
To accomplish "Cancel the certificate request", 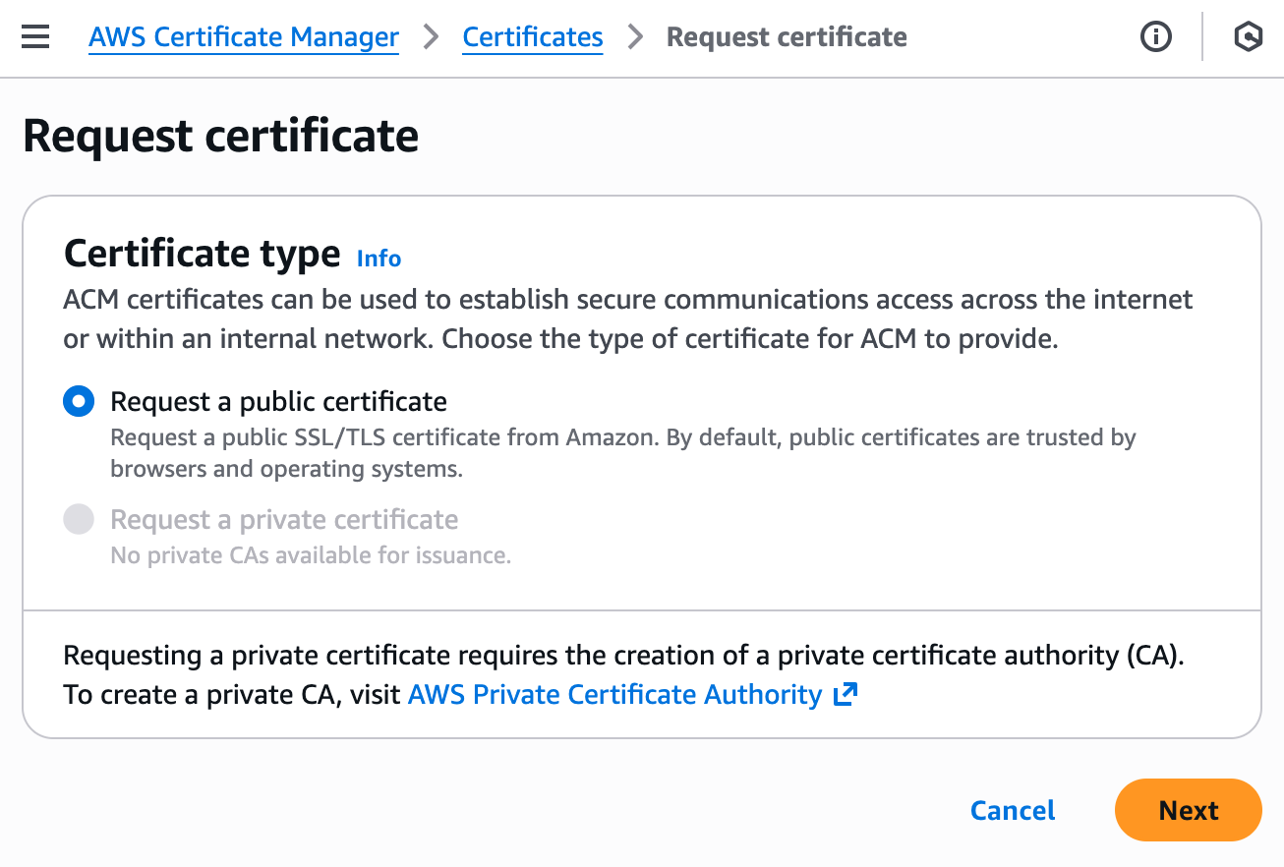I will click(1012, 810).
